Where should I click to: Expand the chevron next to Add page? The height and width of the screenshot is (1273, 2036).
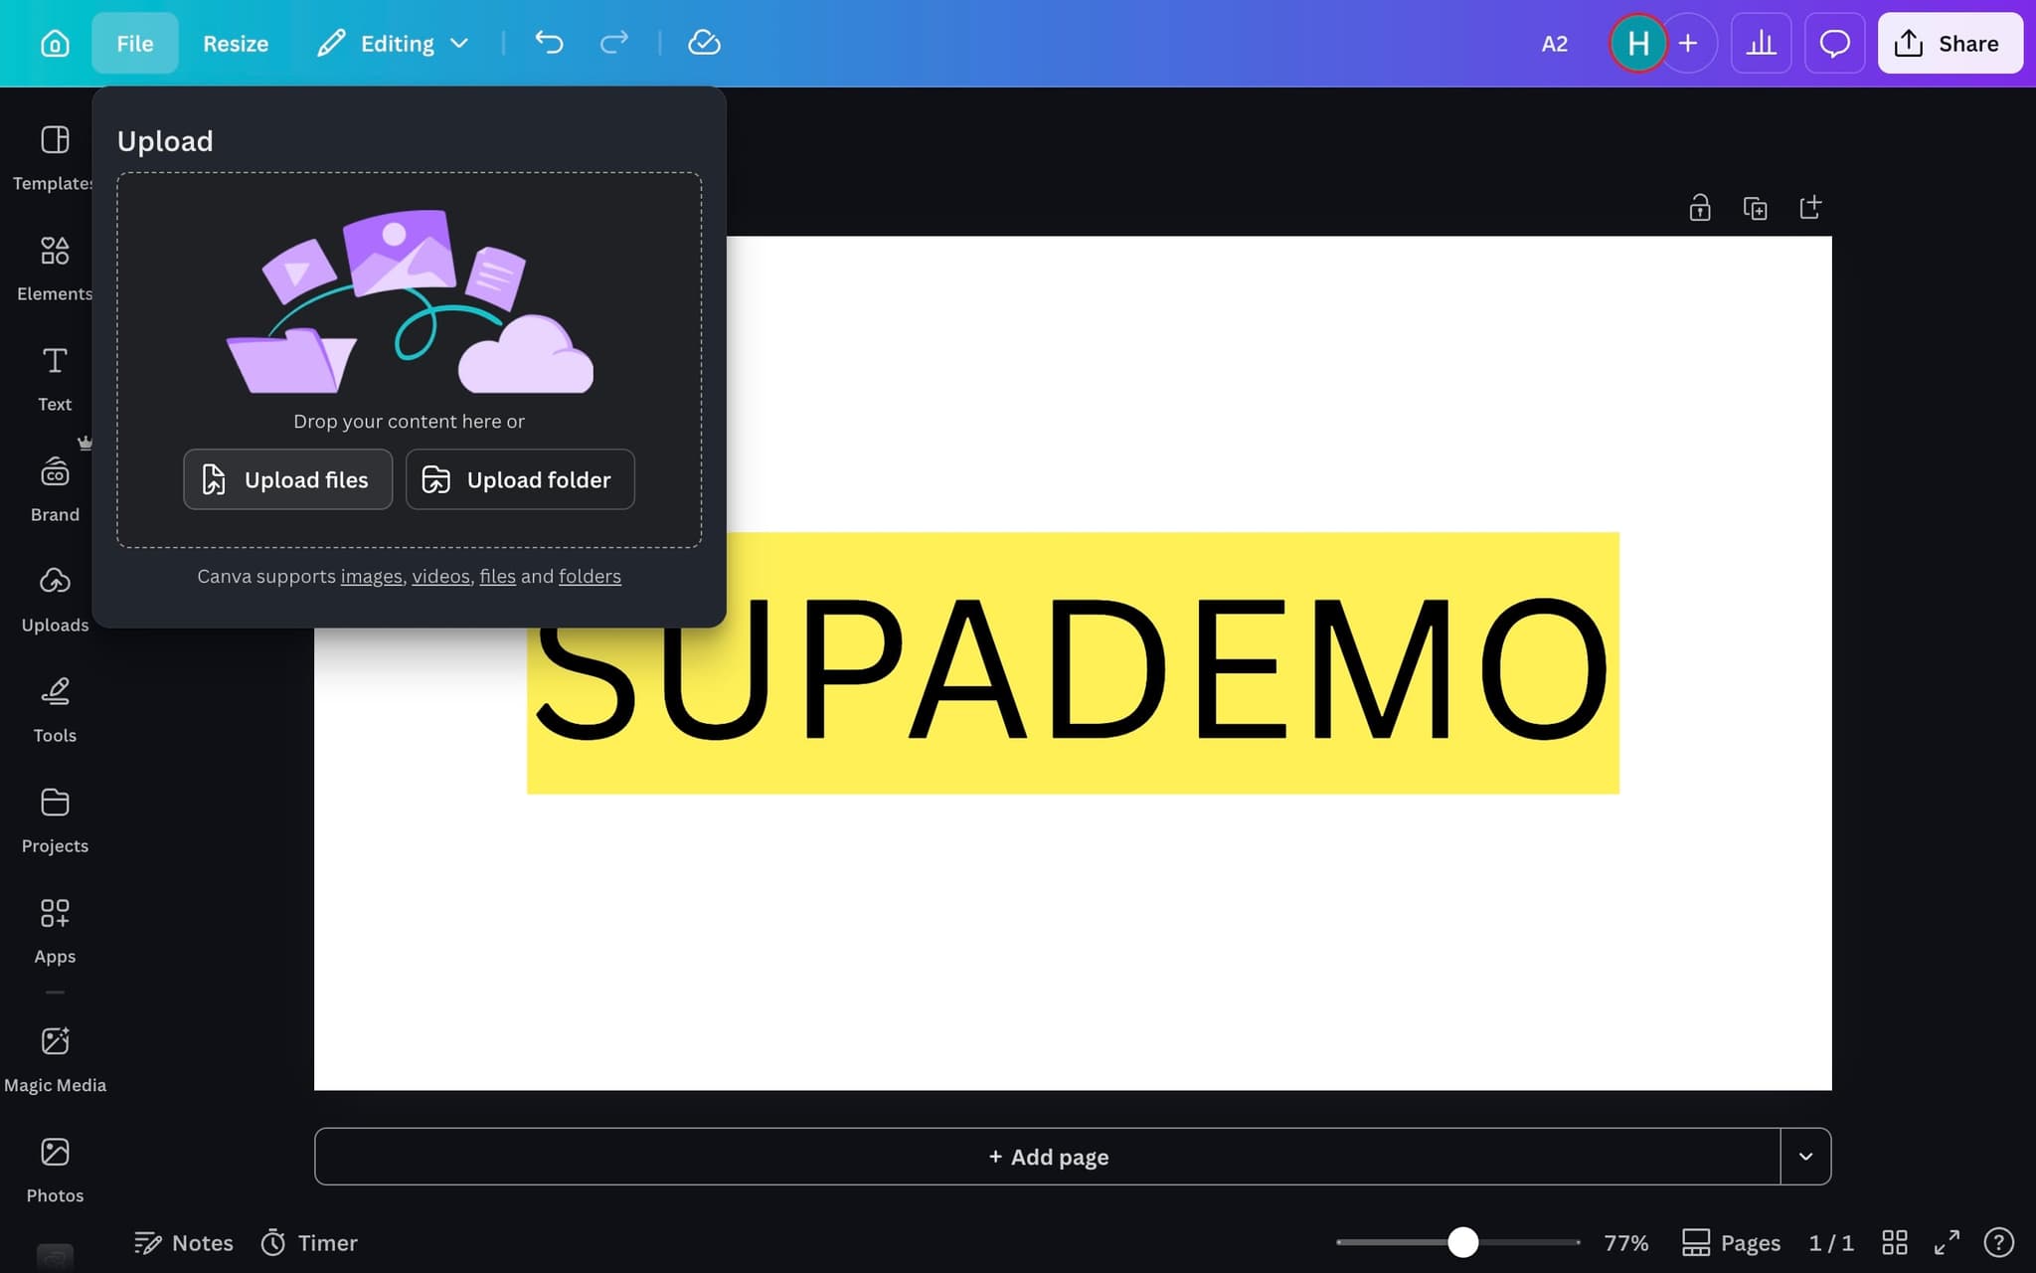point(1805,1156)
